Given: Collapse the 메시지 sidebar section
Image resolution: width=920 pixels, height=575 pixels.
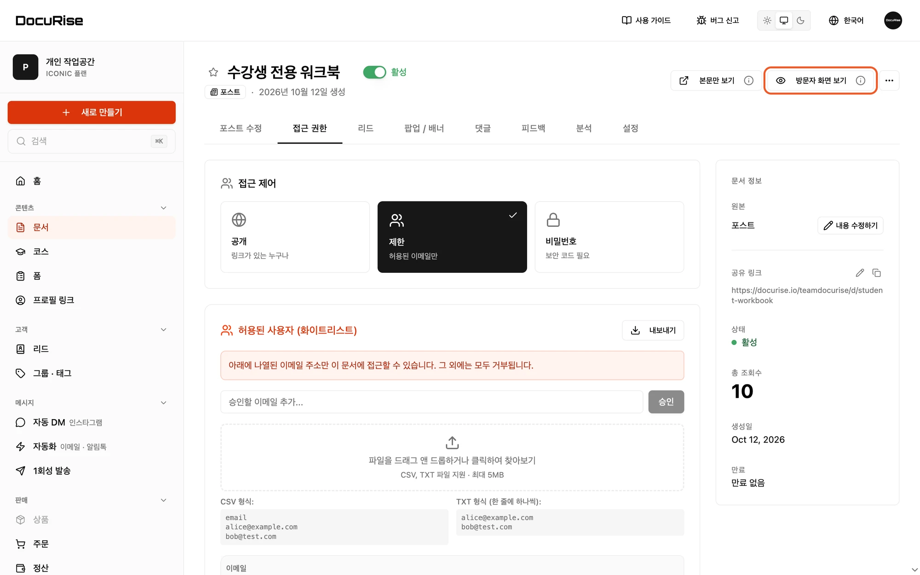Looking at the screenshot, I should click(163, 402).
